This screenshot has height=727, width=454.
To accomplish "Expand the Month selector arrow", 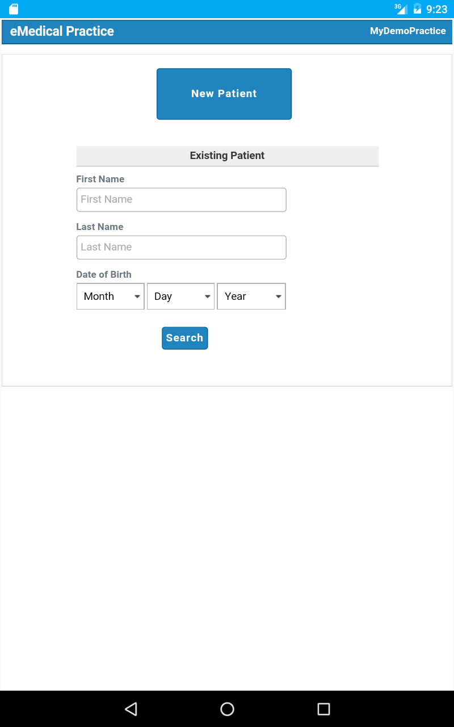I will 137,296.
